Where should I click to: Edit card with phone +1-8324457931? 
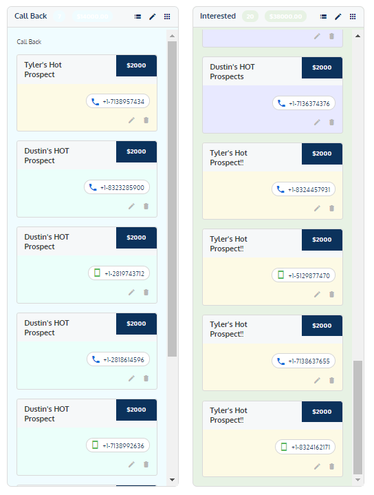(317, 208)
